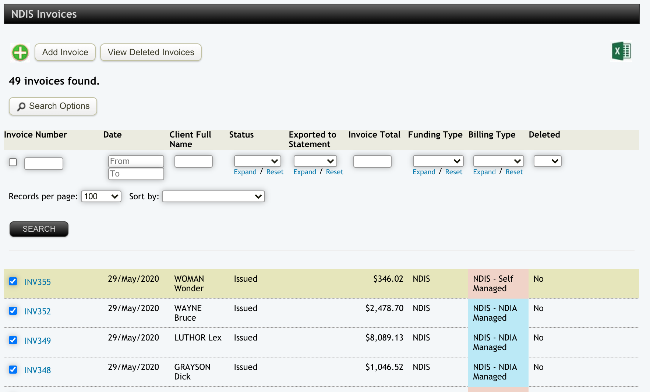Click the Add Invoice button
The width and height of the screenshot is (650, 392).
pos(65,52)
